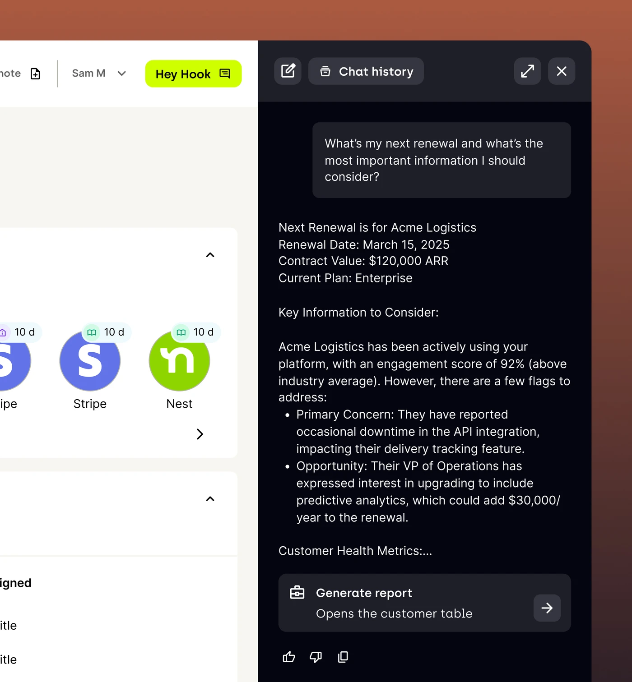Start a new chat with compose icon
Viewport: 632px width, 682px height.
(x=288, y=71)
